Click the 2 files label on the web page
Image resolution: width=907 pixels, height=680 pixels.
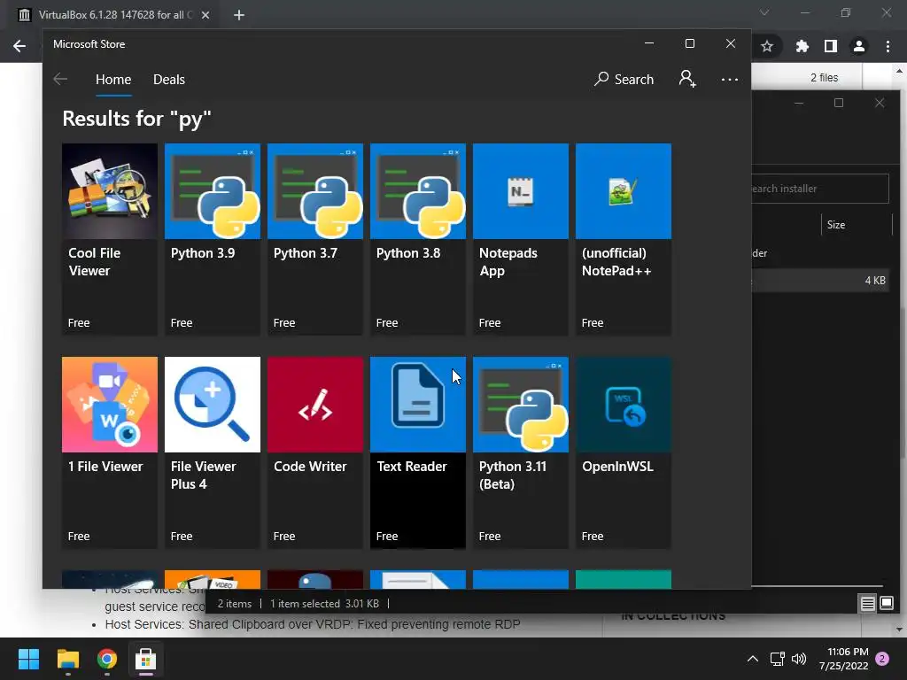pyautogui.click(x=825, y=78)
